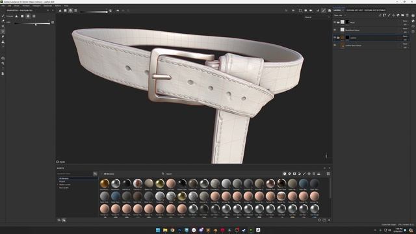Add a new fill layer
Viewport: 416px width, 234px height.
[x=393, y=16]
